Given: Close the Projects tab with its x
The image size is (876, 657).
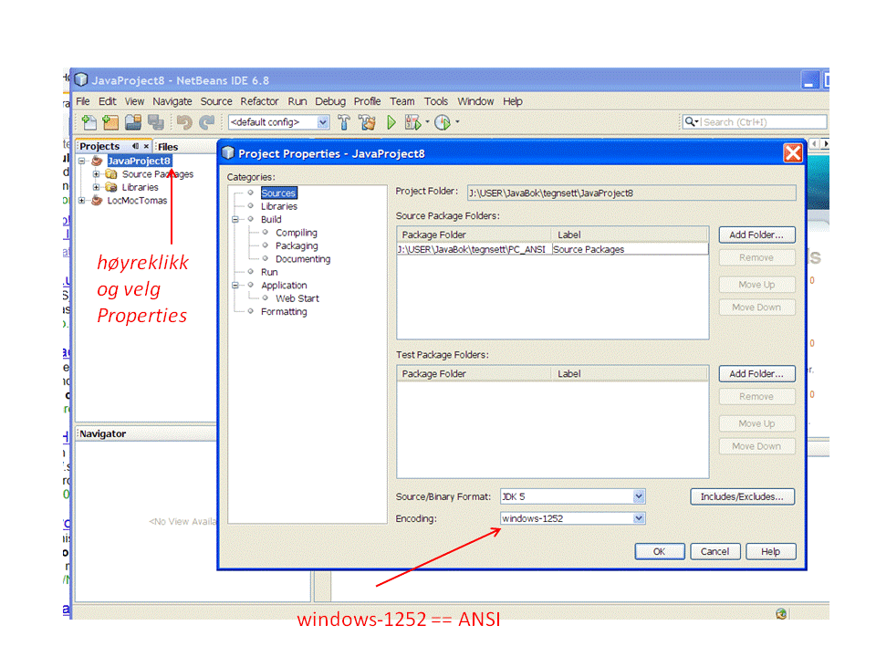Looking at the screenshot, I should [x=146, y=146].
